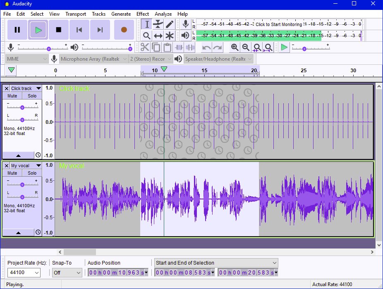383x289 pixels.
Task: Trim audio outside selection
Action: coord(179,47)
